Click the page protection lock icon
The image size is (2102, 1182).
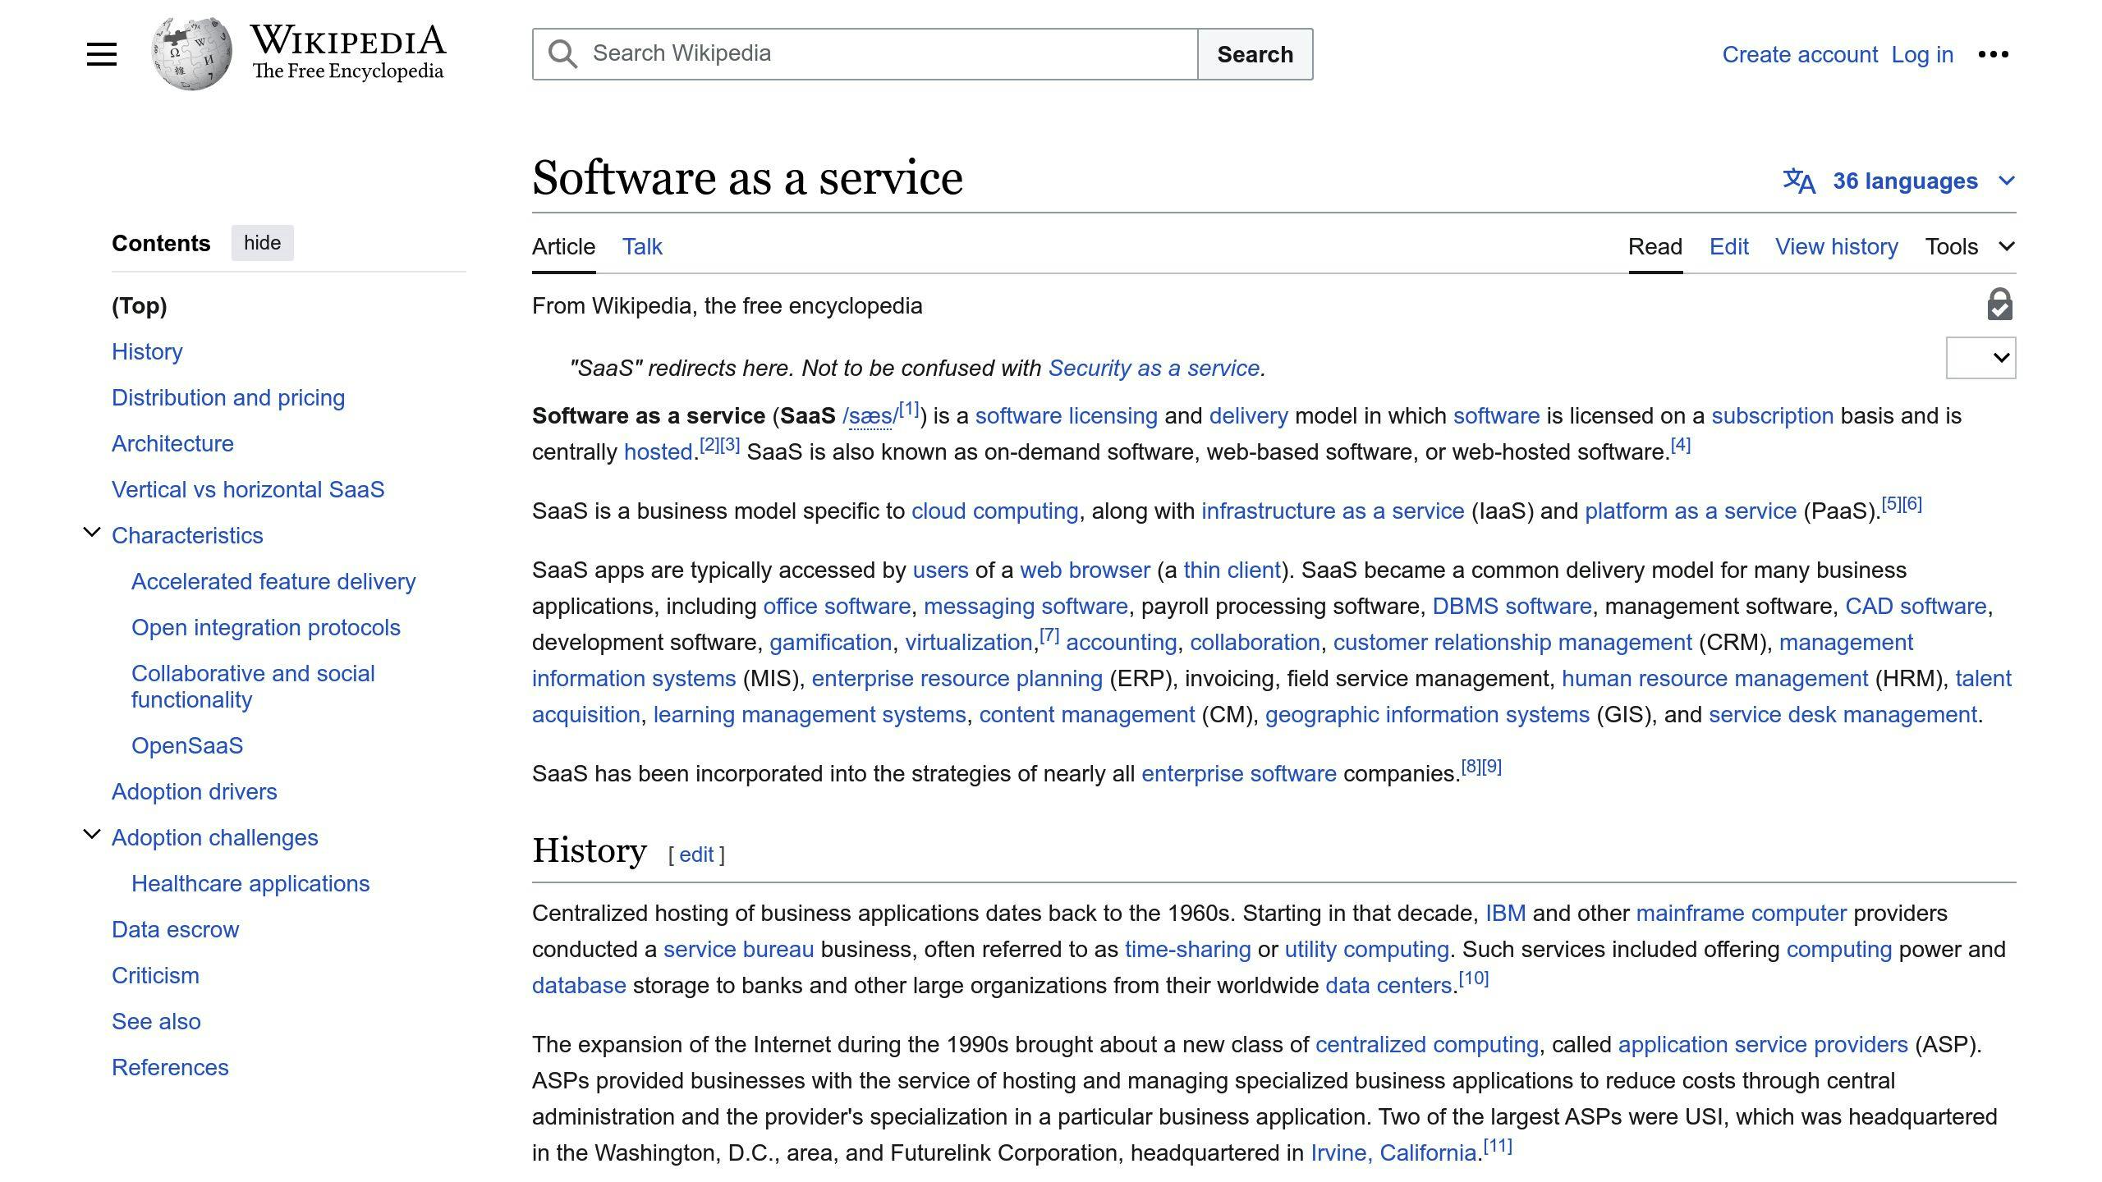click(x=1999, y=305)
